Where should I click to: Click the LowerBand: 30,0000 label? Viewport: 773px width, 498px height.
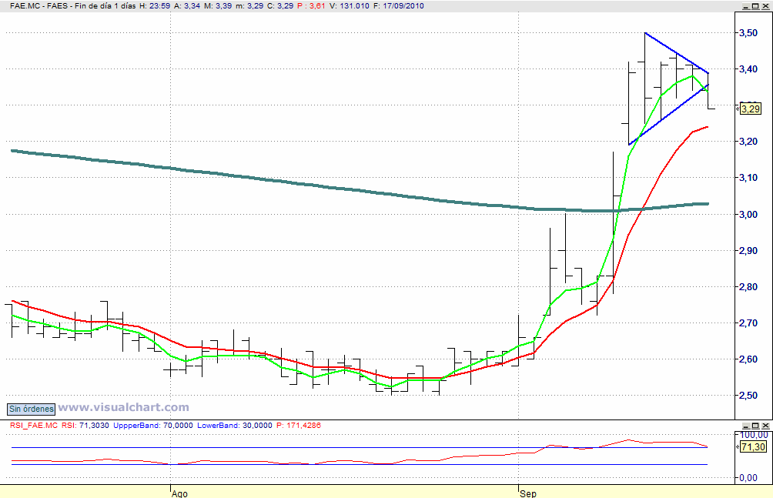tap(235, 425)
